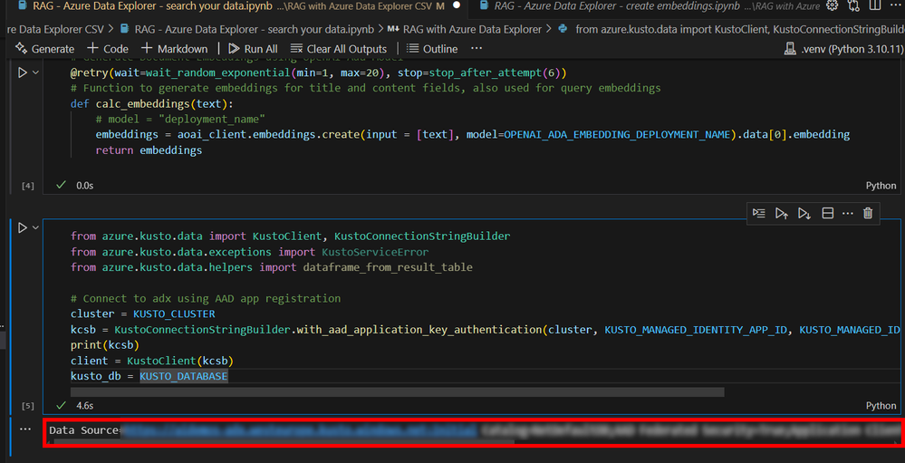This screenshot has height=463, width=905.
Task: Add a new Markdown cell
Action: click(x=174, y=49)
